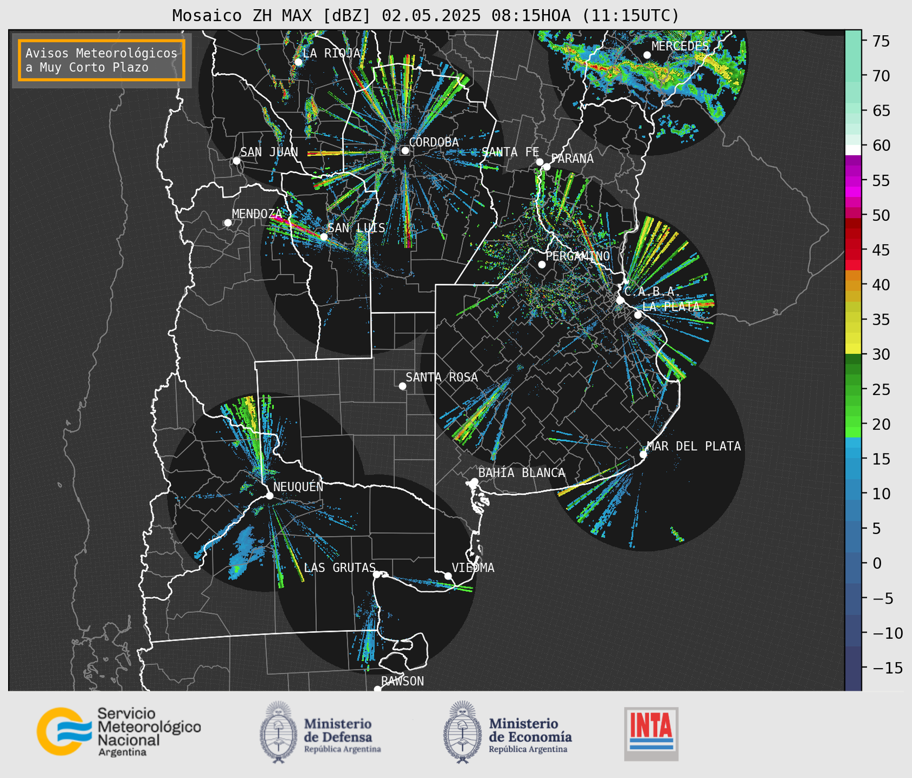The image size is (912, 778).
Task: Click the SANTA ROSA city marker dot
Action: tap(402, 386)
